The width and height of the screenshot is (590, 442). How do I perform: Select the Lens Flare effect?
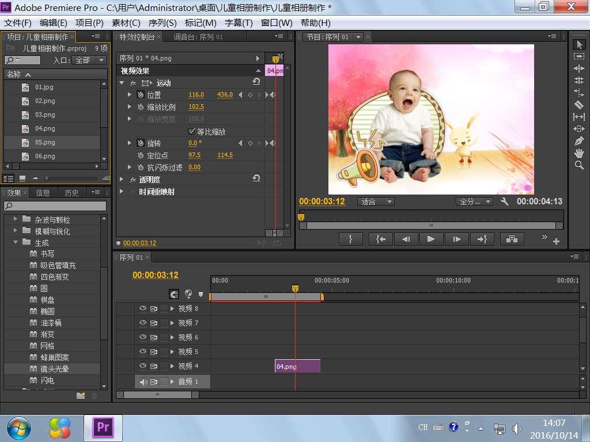[55, 369]
